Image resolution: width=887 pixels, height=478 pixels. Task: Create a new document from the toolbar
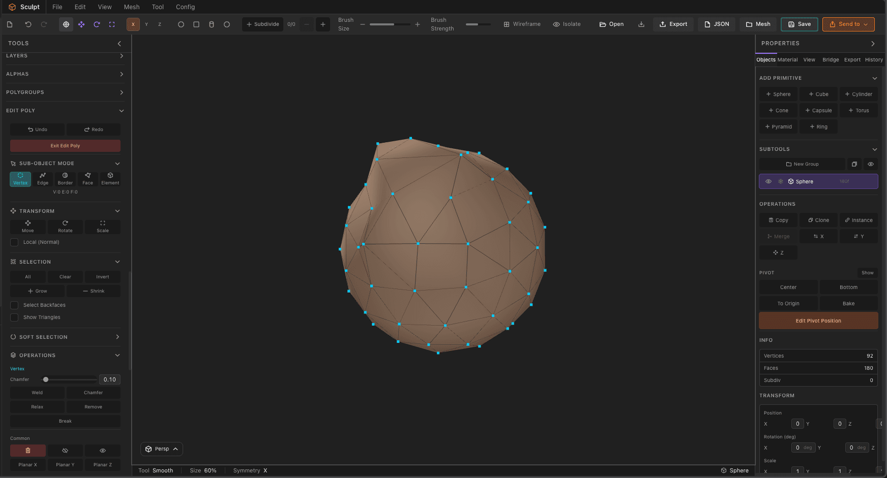pyautogui.click(x=10, y=24)
